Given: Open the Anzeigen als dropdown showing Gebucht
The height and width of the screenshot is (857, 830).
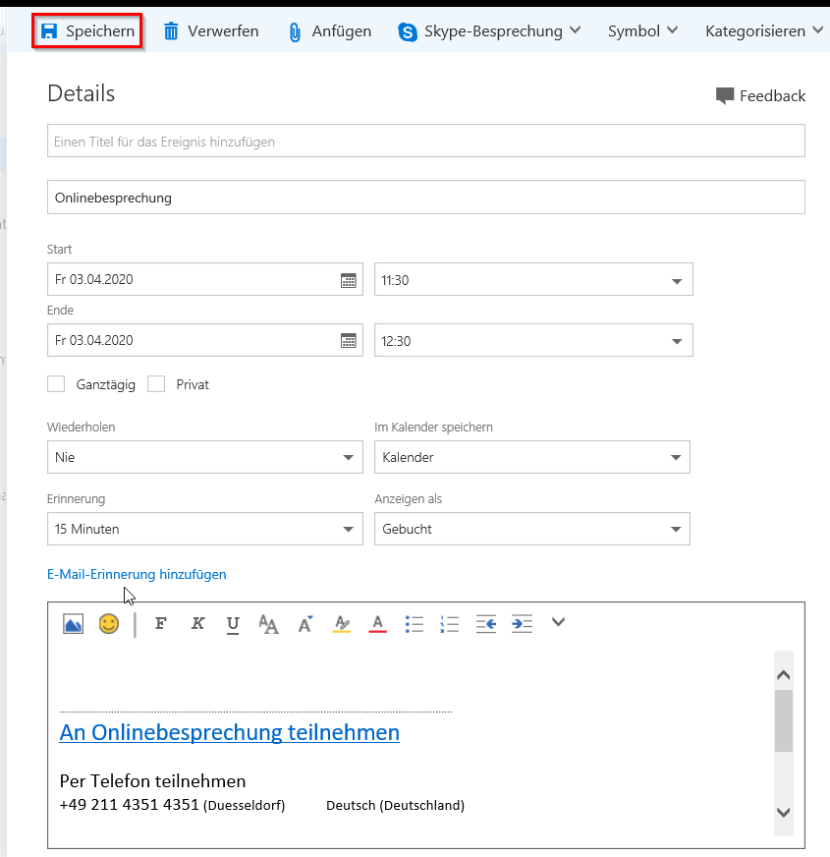Looking at the screenshot, I should pyautogui.click(x=532, y=529).
